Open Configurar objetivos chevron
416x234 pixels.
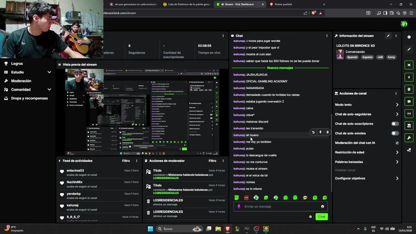(397, 178)
